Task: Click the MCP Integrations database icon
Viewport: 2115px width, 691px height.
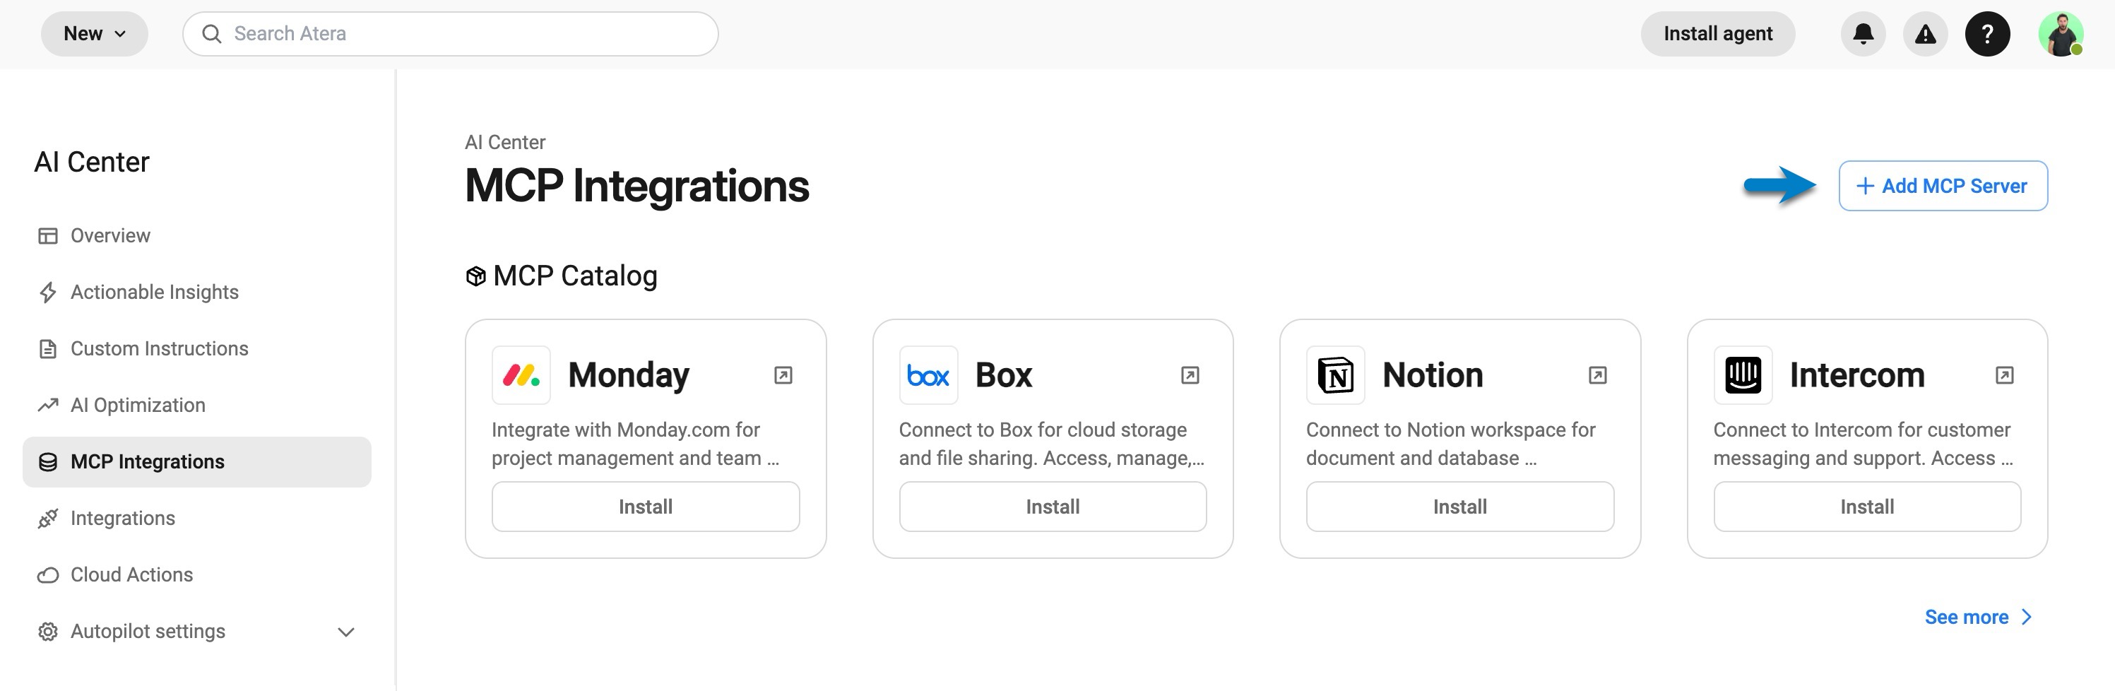Action: [47, 462]
